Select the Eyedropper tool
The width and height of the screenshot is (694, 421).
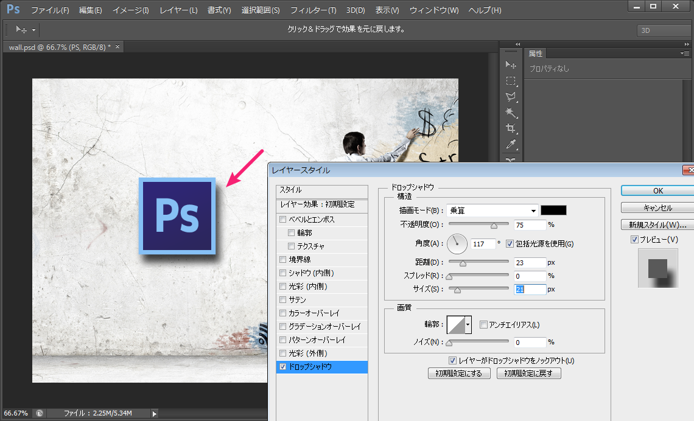(511, 144)
